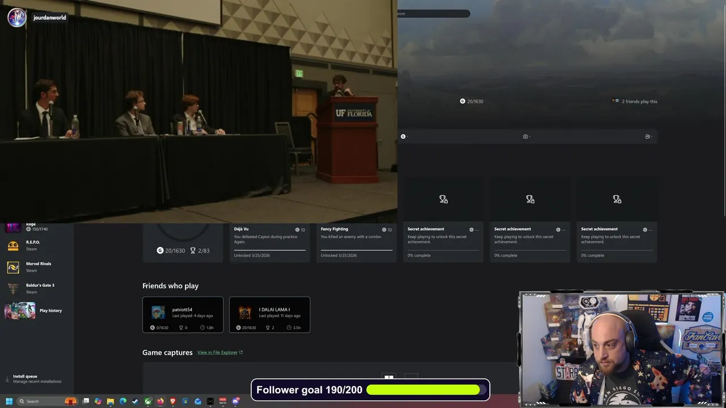Screen dimensions: 726x408
Task: Click the trophy icon on I DALAI LAMA I's card
Action: [268, 328]
